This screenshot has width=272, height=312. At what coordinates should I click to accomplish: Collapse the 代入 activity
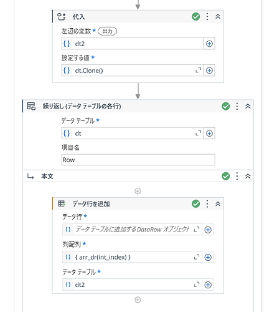point(218,16)
